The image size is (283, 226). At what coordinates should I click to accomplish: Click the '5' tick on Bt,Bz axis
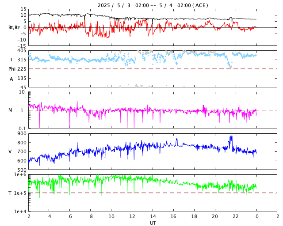25,21
